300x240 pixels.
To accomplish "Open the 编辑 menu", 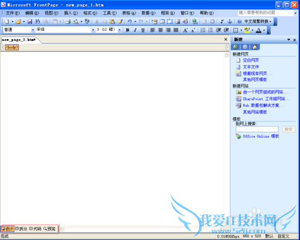I will 32,13.
